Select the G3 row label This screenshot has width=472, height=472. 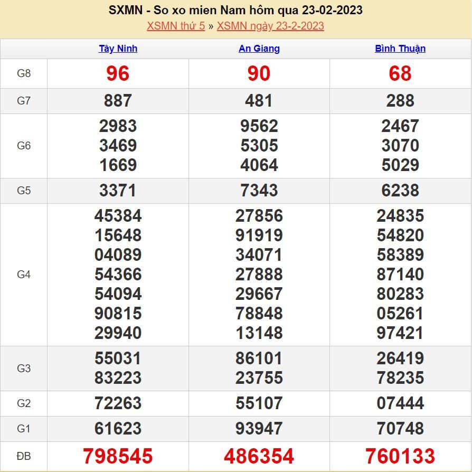coord(24,369)
